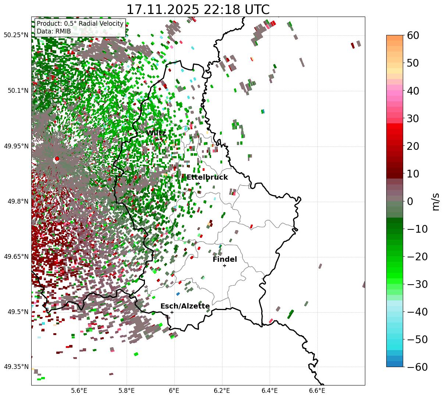444x398 pixels.
Task: Click the Esch/Alzette station cross marker
Action: click(x=172, y=312)
